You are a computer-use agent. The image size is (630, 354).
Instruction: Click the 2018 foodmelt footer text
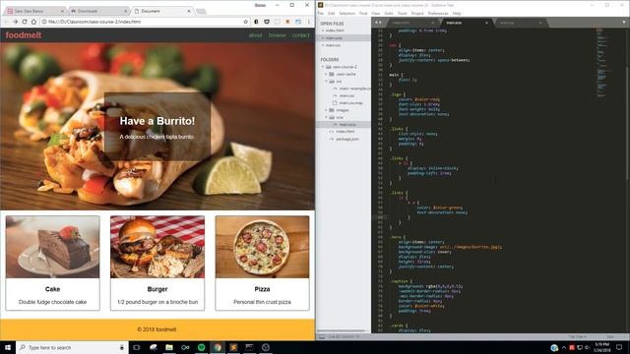pyautogui.click(x=157, y=329)
